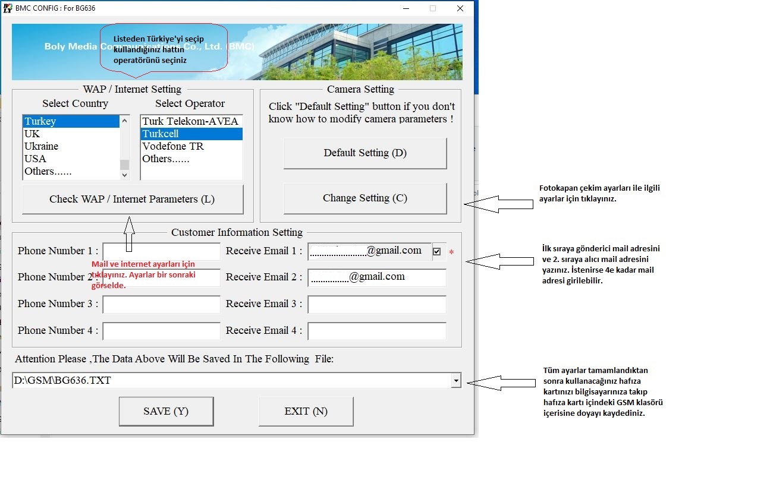Screen dimensions: 767x499
Task: Click the country list scrollbar thumb
Action: click(124, 165)
